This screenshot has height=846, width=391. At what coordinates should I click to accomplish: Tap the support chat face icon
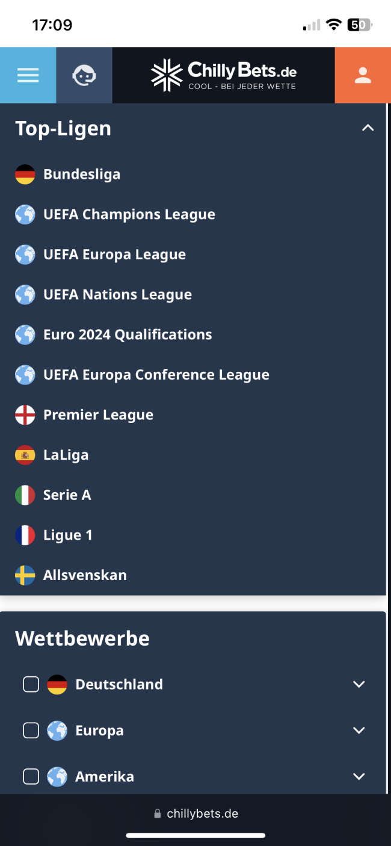[84, 75]
